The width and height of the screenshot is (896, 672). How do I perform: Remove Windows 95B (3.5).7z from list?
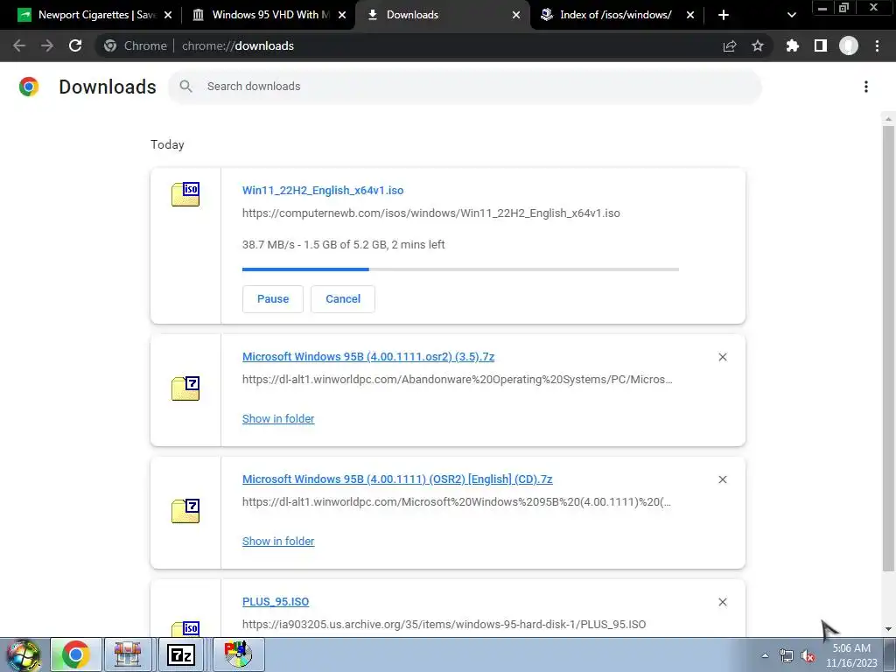(723, 357)
